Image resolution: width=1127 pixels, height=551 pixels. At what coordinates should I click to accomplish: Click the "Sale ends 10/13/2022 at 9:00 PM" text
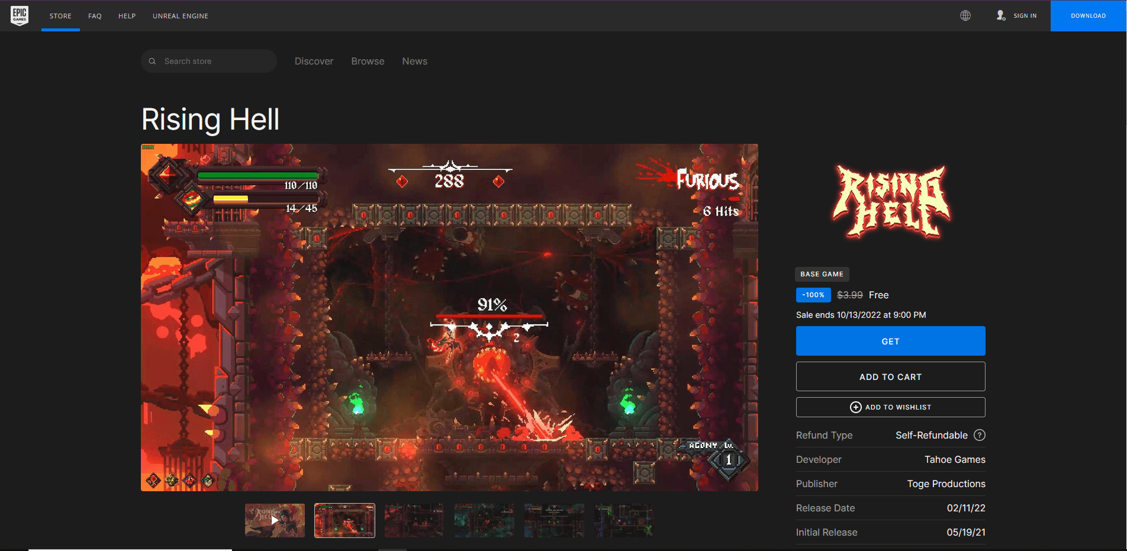tap(861, 315)
